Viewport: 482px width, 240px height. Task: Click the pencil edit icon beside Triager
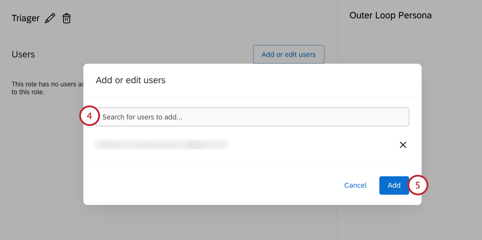[x=50, y=18]
